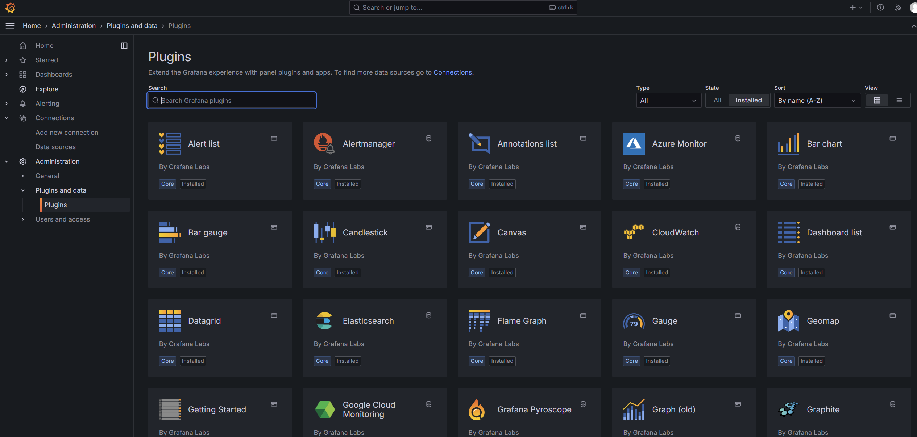917x437 pixels.
Task: Dock the sidebar menu panel icon
Action: point(124,46)
